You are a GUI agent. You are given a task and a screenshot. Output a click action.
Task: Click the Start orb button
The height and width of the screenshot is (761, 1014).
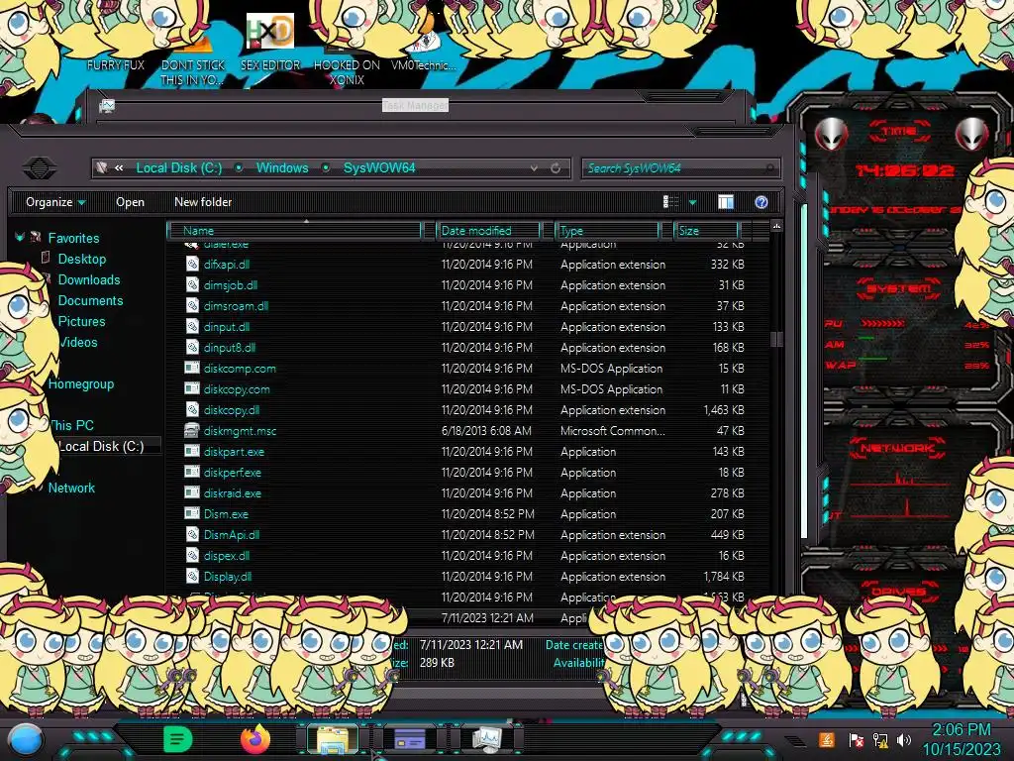(25, 739)
